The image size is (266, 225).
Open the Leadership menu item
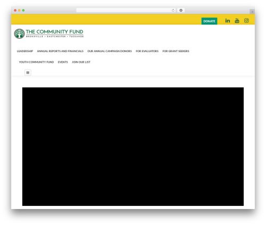(25, 51)
